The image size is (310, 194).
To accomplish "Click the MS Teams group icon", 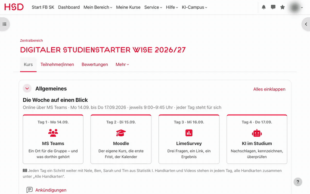I will coord(53,133).
